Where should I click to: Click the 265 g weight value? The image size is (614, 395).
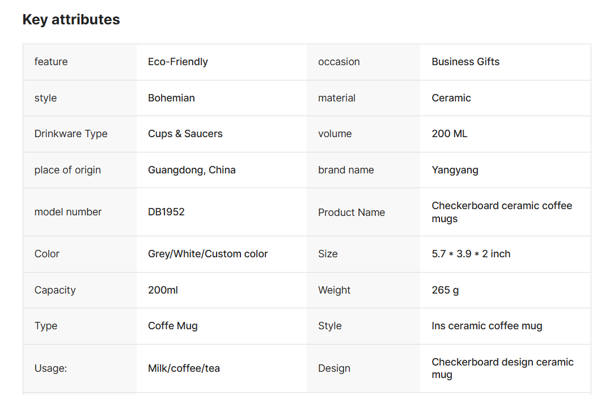(x=445, y=290)
